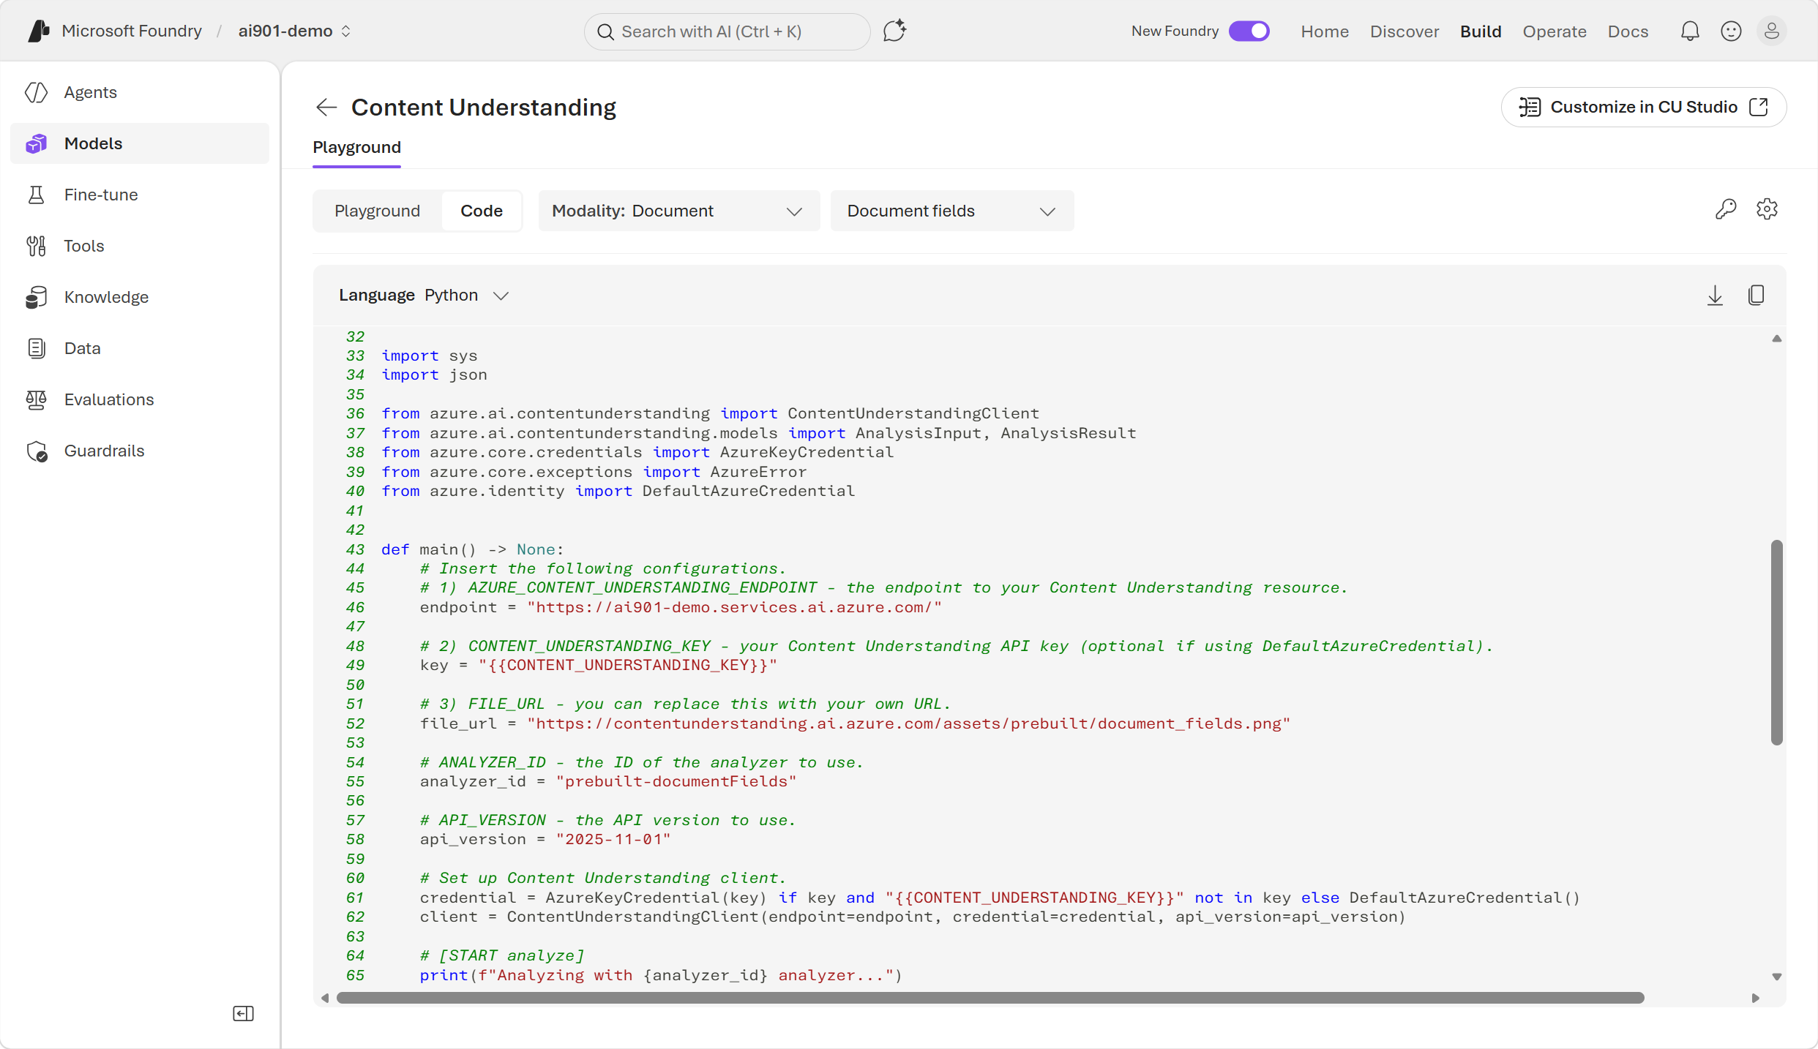Click line number 43 in code gutter
This screenshot has width=1818, height=1049.
pyautogui.click(x=355, y=549)
